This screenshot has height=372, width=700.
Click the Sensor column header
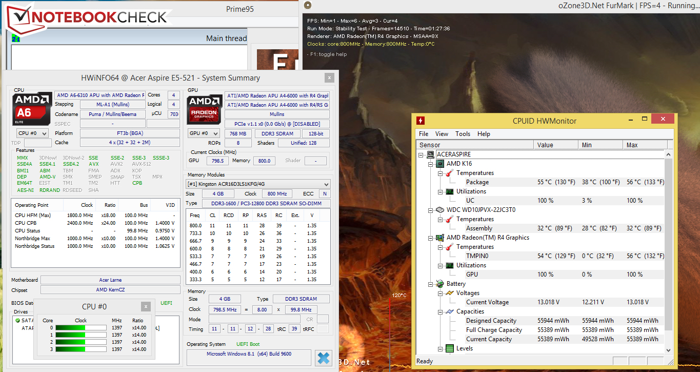coord(475,145)
